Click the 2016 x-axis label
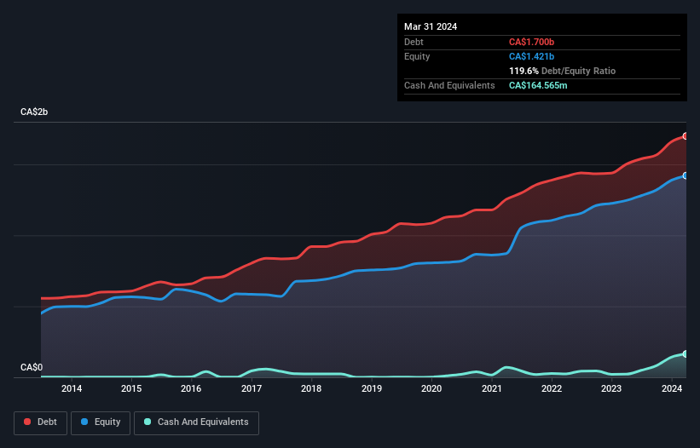This screenshot has height=448, width=700. point(191,388)
